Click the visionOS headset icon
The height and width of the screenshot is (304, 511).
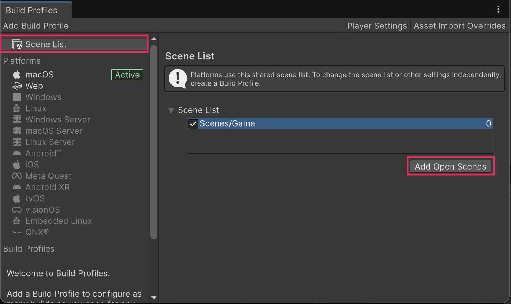pyautogui.click(x=17, y=210)
